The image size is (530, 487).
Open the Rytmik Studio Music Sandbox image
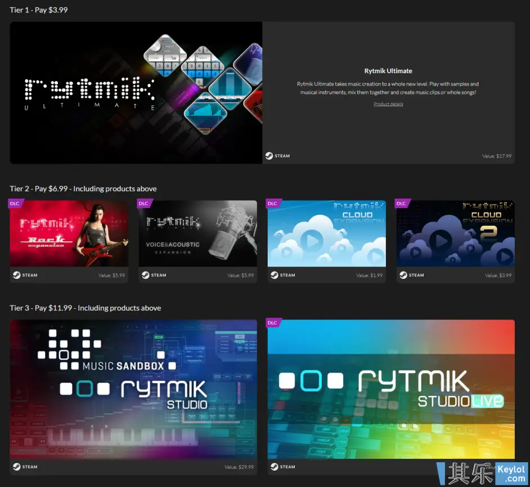point(133,389)
